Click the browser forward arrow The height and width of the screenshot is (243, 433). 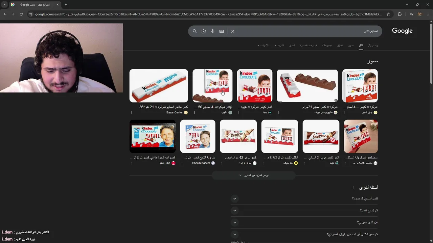pyautogui.click(x=13, y=14)
